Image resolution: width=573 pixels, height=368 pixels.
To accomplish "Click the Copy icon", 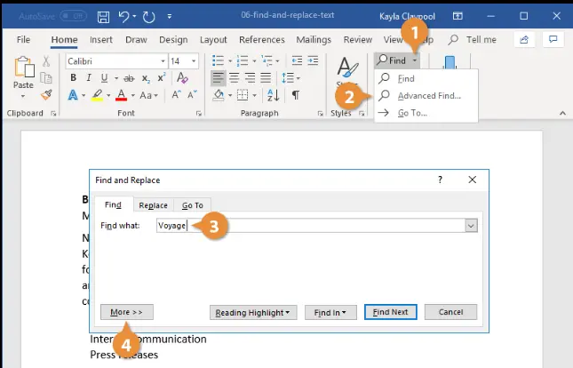I will coord(46,78).
